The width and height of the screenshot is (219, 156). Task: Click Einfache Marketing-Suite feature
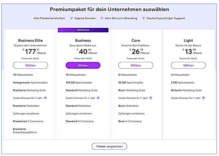186,90
